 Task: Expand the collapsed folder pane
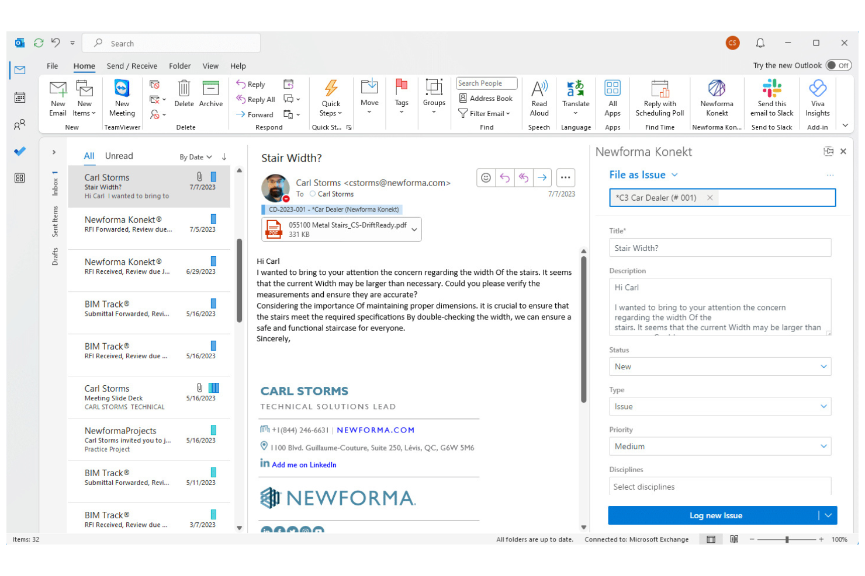click(54, 152)
